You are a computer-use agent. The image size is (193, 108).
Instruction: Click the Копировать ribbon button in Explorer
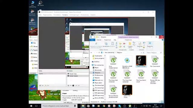click(106, 45)
